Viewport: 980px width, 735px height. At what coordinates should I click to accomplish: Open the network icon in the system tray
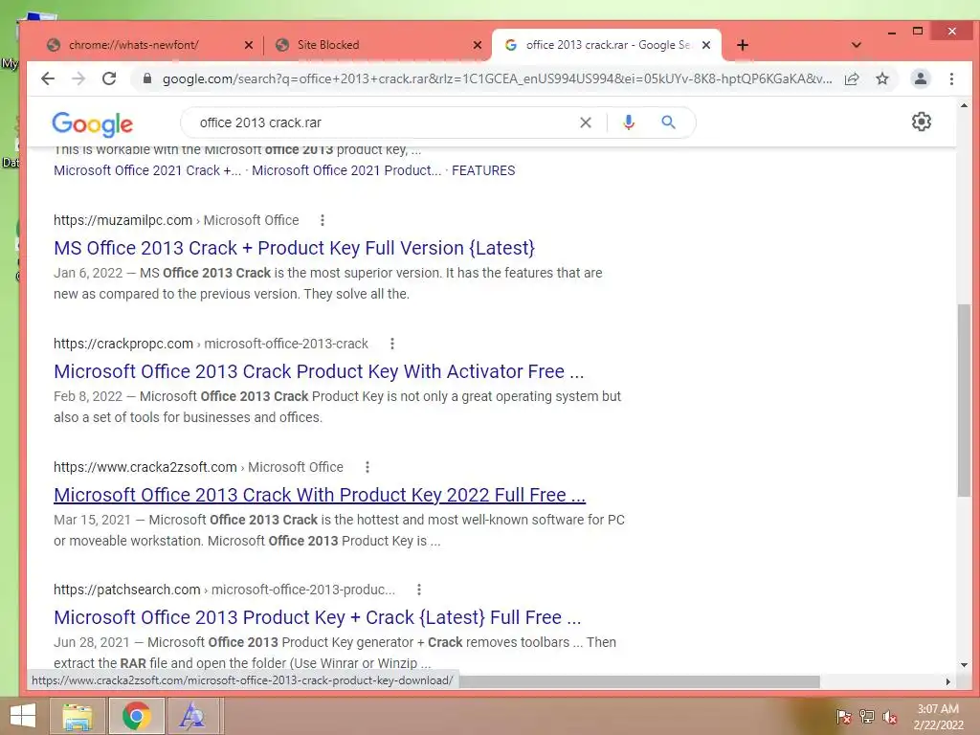(867, 716)
